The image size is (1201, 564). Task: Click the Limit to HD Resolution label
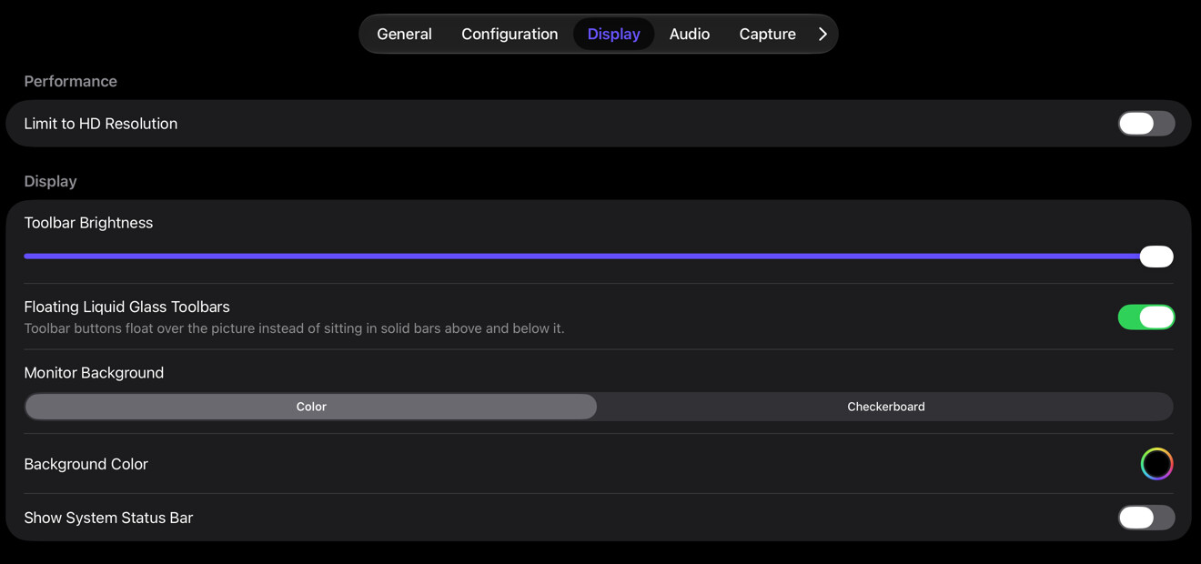tap(101, 124)
